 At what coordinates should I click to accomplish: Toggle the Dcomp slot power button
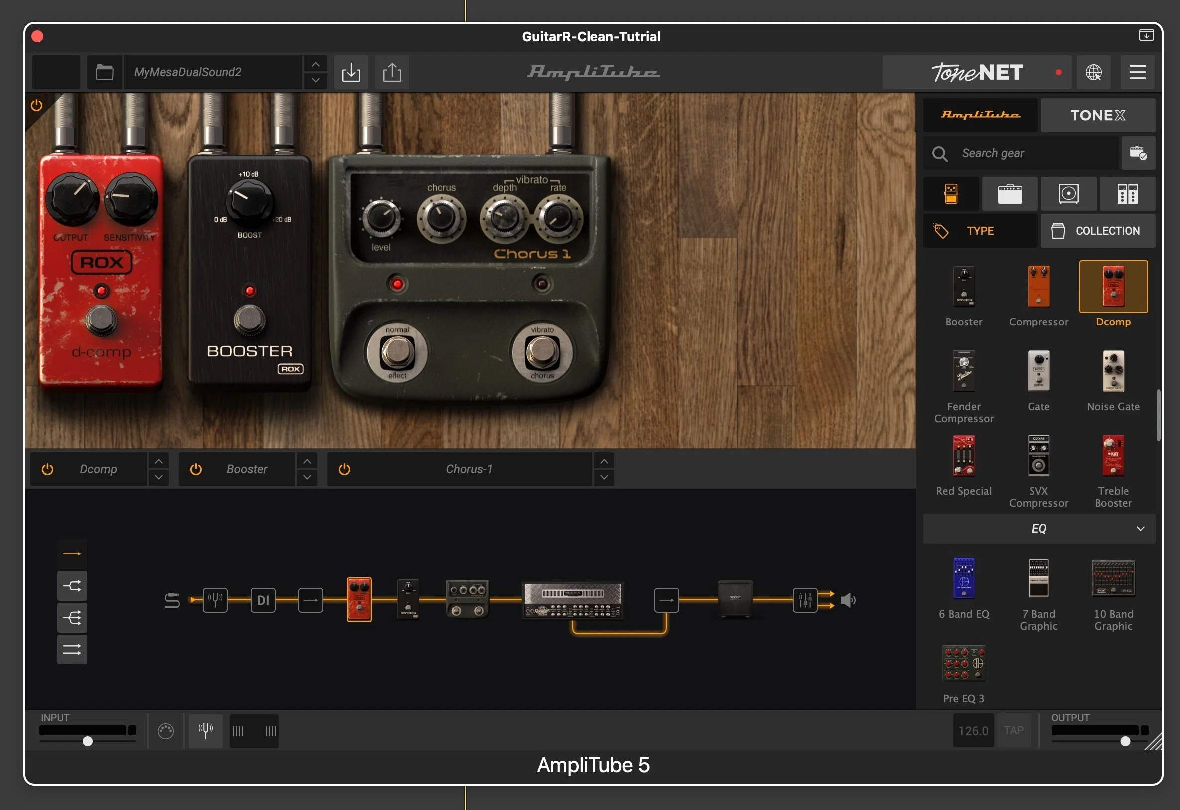(48, 469)
